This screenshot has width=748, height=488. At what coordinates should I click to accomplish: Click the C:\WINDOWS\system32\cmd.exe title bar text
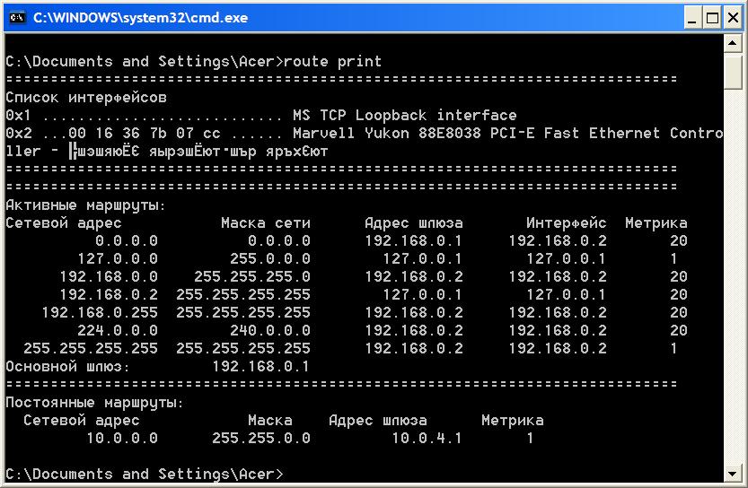point(140,18)
